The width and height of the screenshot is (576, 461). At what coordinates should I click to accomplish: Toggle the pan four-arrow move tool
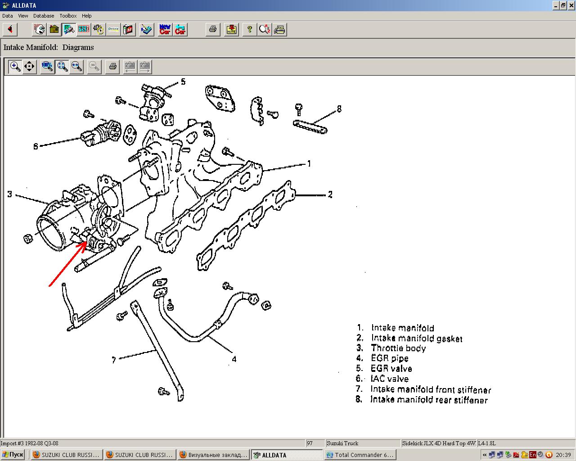29,67
